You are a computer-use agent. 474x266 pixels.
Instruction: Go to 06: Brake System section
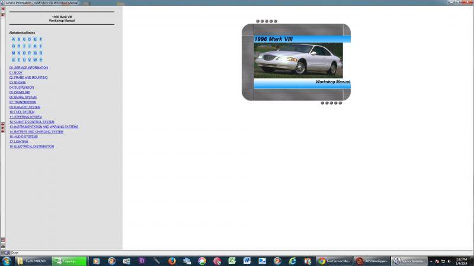click(x=23, y=97)
